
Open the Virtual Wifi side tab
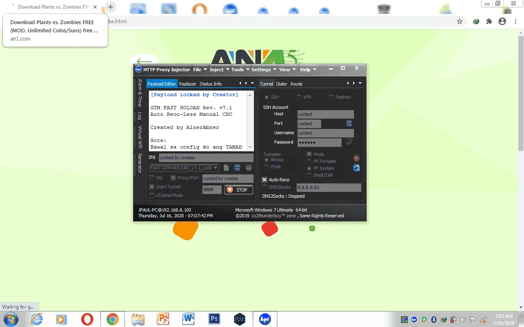pyautogui.click(x=140, y=137)
